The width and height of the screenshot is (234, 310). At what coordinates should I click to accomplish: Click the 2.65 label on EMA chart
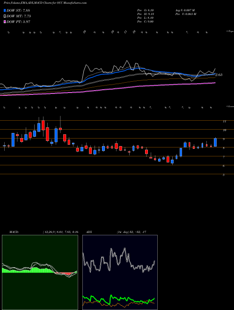[219, 75]
